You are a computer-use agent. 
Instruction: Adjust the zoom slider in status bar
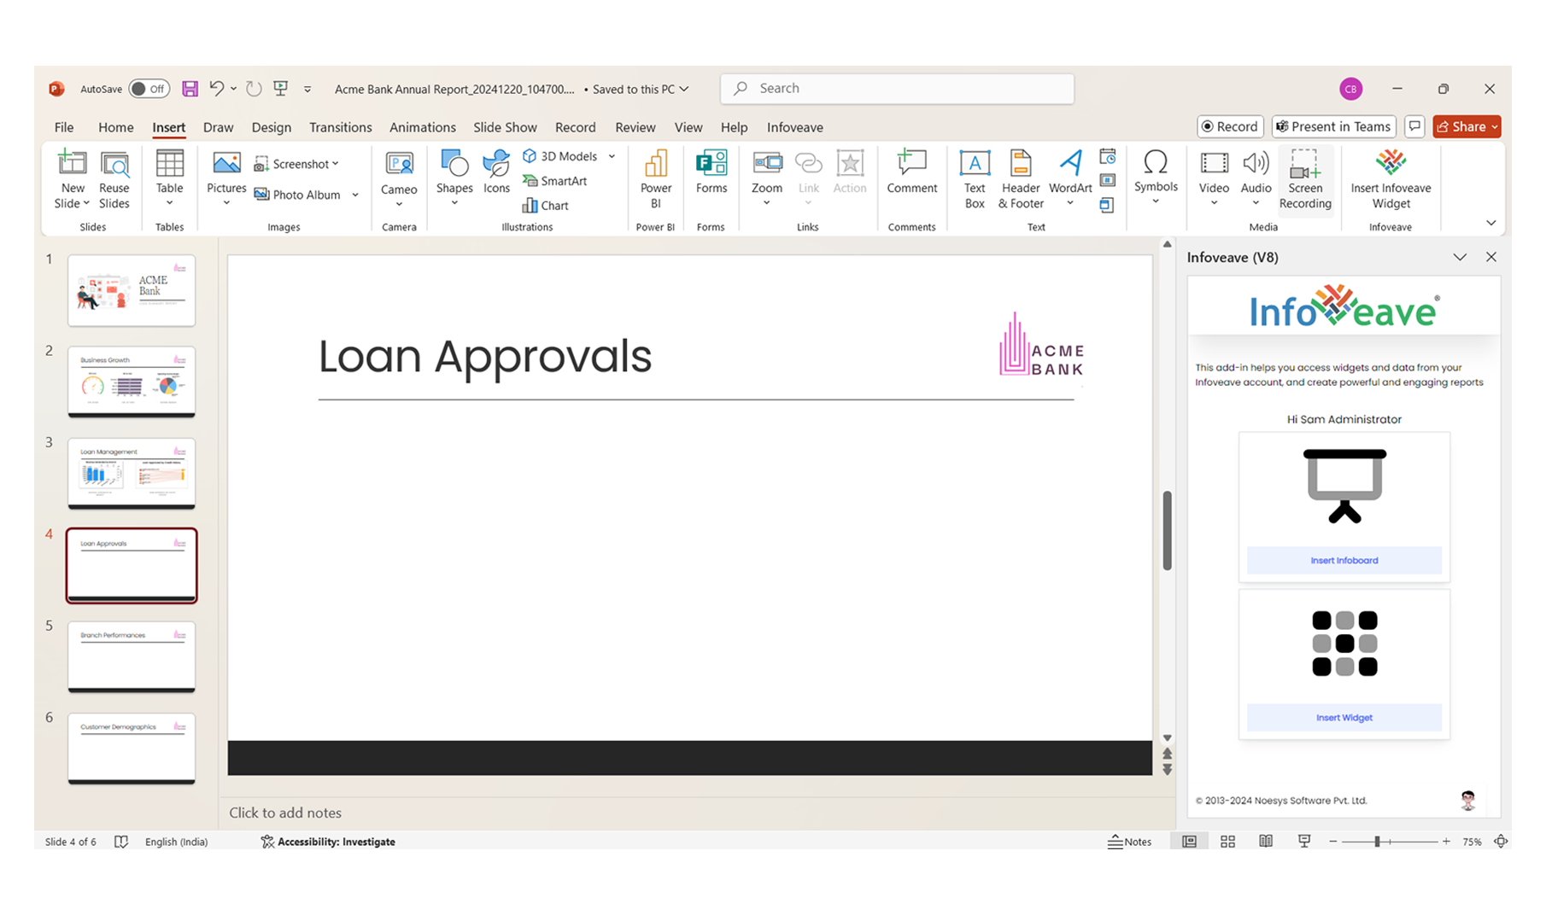pos(1377,842)
